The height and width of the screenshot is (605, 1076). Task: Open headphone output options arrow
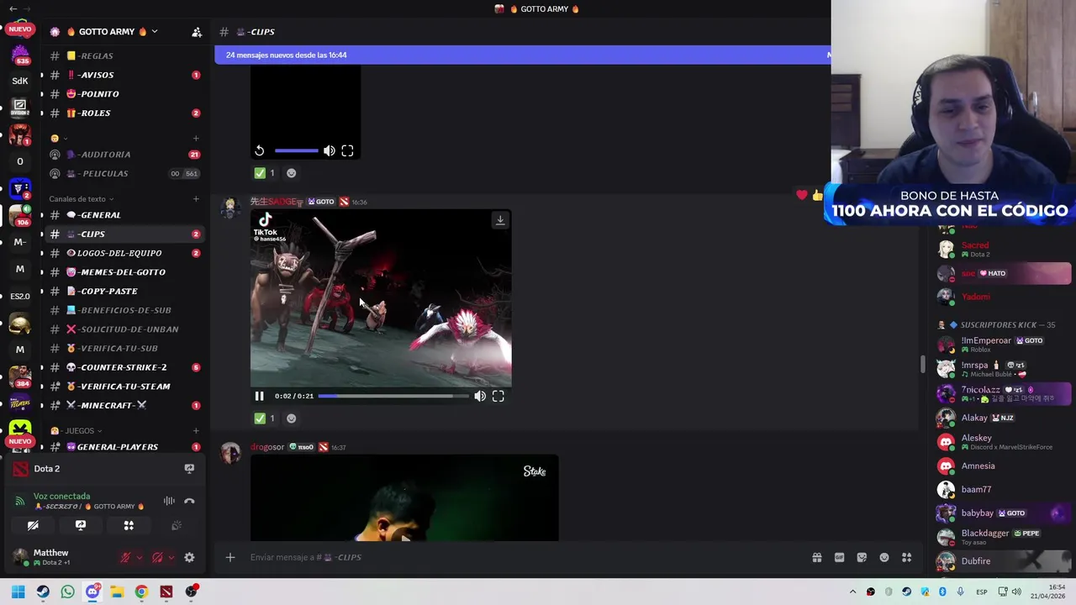click(171, 557)
